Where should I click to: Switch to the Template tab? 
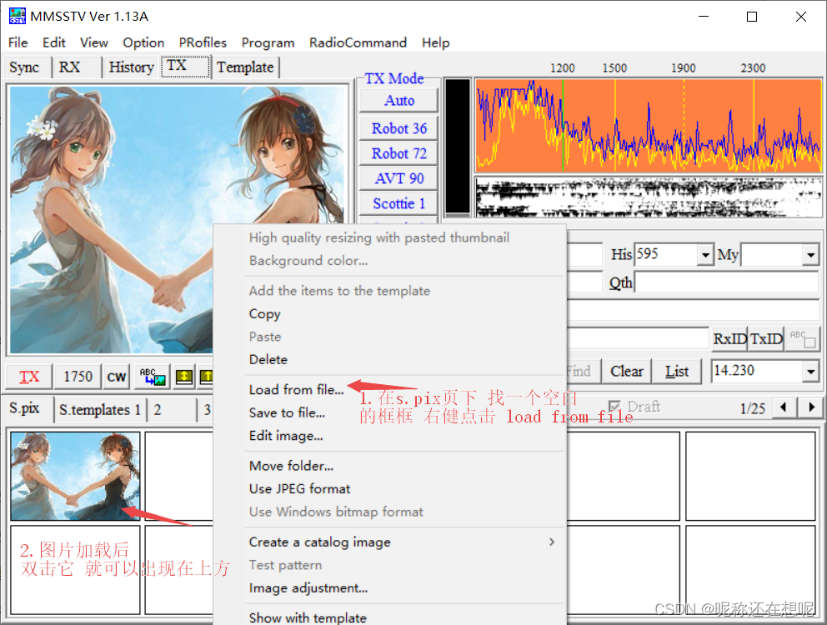(245, 67)
